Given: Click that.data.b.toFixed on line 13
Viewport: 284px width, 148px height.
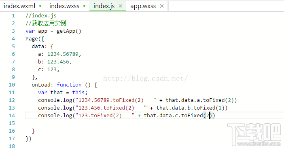Looking at the screenshot, I should 186,108.
